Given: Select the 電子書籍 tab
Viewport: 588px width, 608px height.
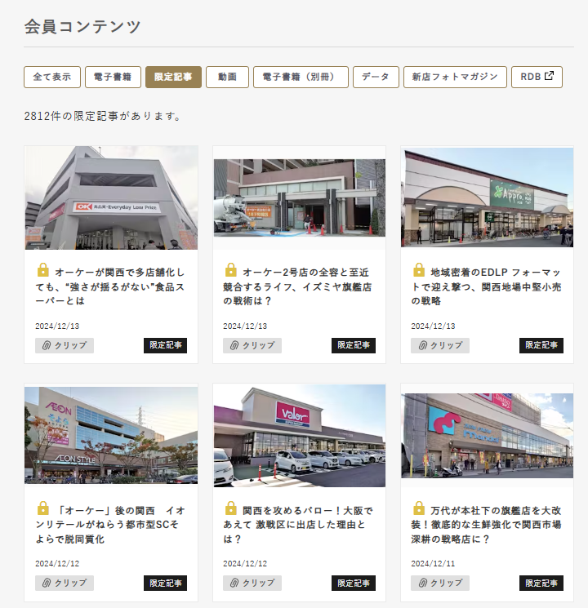Looking at the screenshot, I should click(x=113, y=77).
